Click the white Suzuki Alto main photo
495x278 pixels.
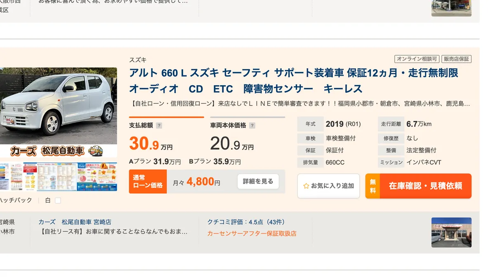pos(58,105)
